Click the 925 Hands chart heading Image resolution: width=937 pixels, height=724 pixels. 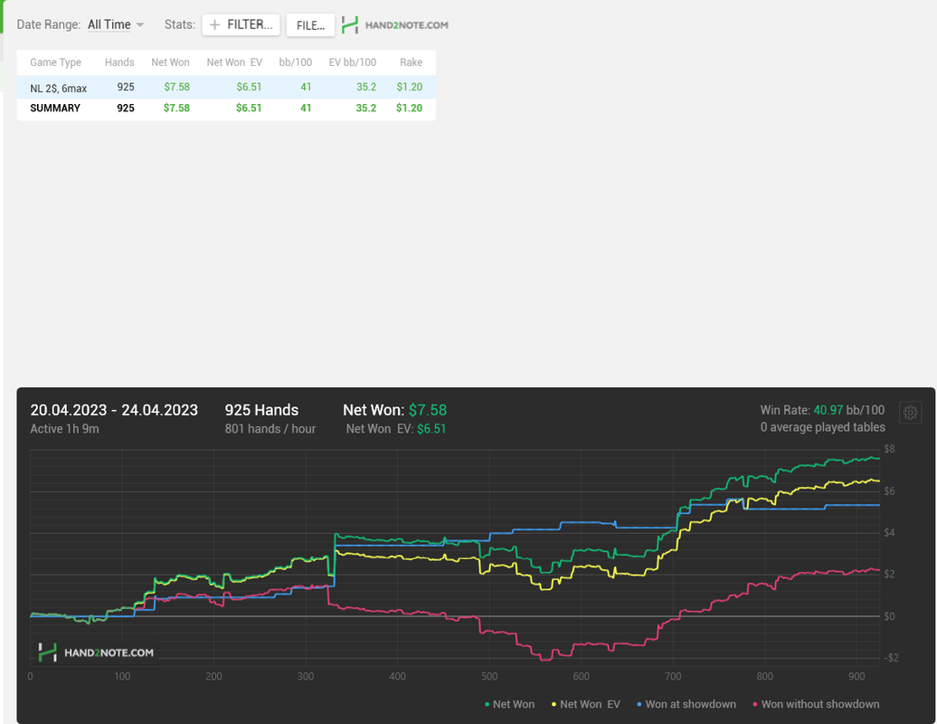[x=261, y=410]
